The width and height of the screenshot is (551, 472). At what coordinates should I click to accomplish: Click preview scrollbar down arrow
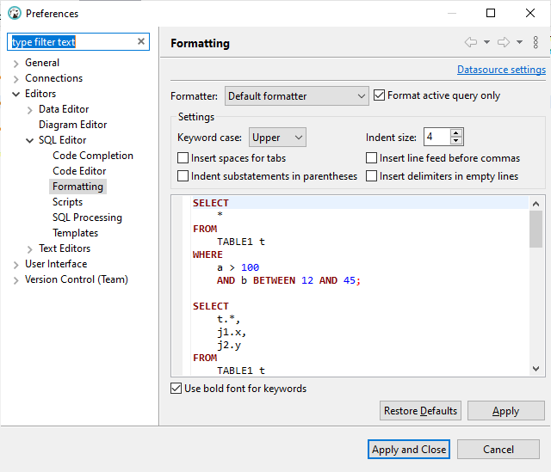coord(536,369)
